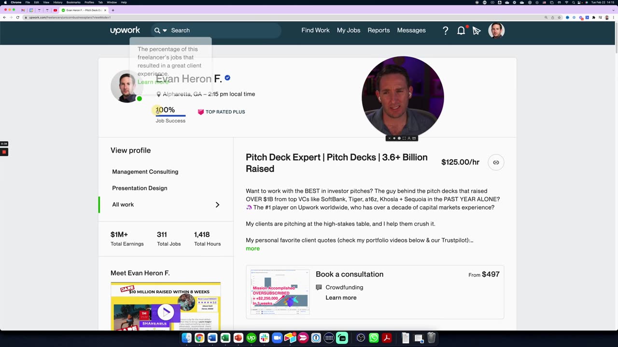Open the help question mark icon
This screenshot has width=618, height=347.
coord(446,30)
